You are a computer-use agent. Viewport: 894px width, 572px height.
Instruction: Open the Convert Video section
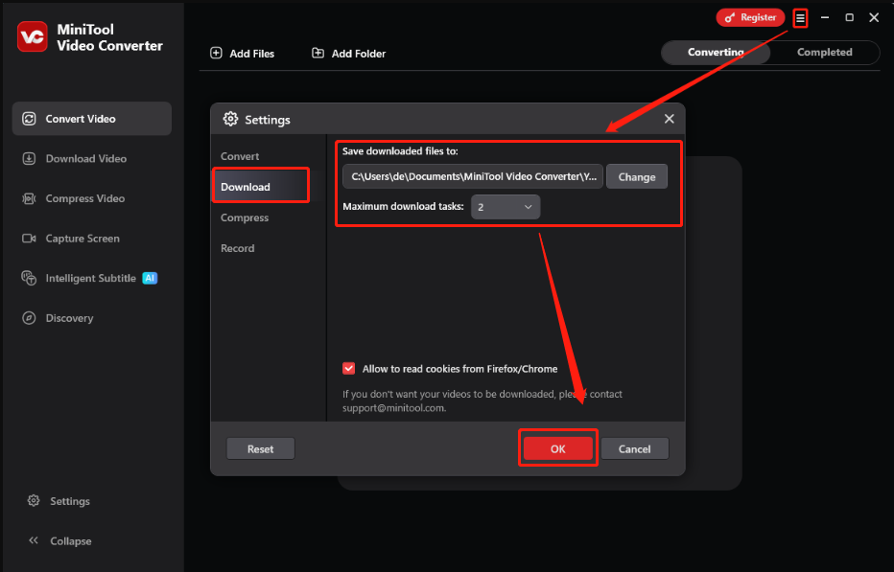coord(91,118)
